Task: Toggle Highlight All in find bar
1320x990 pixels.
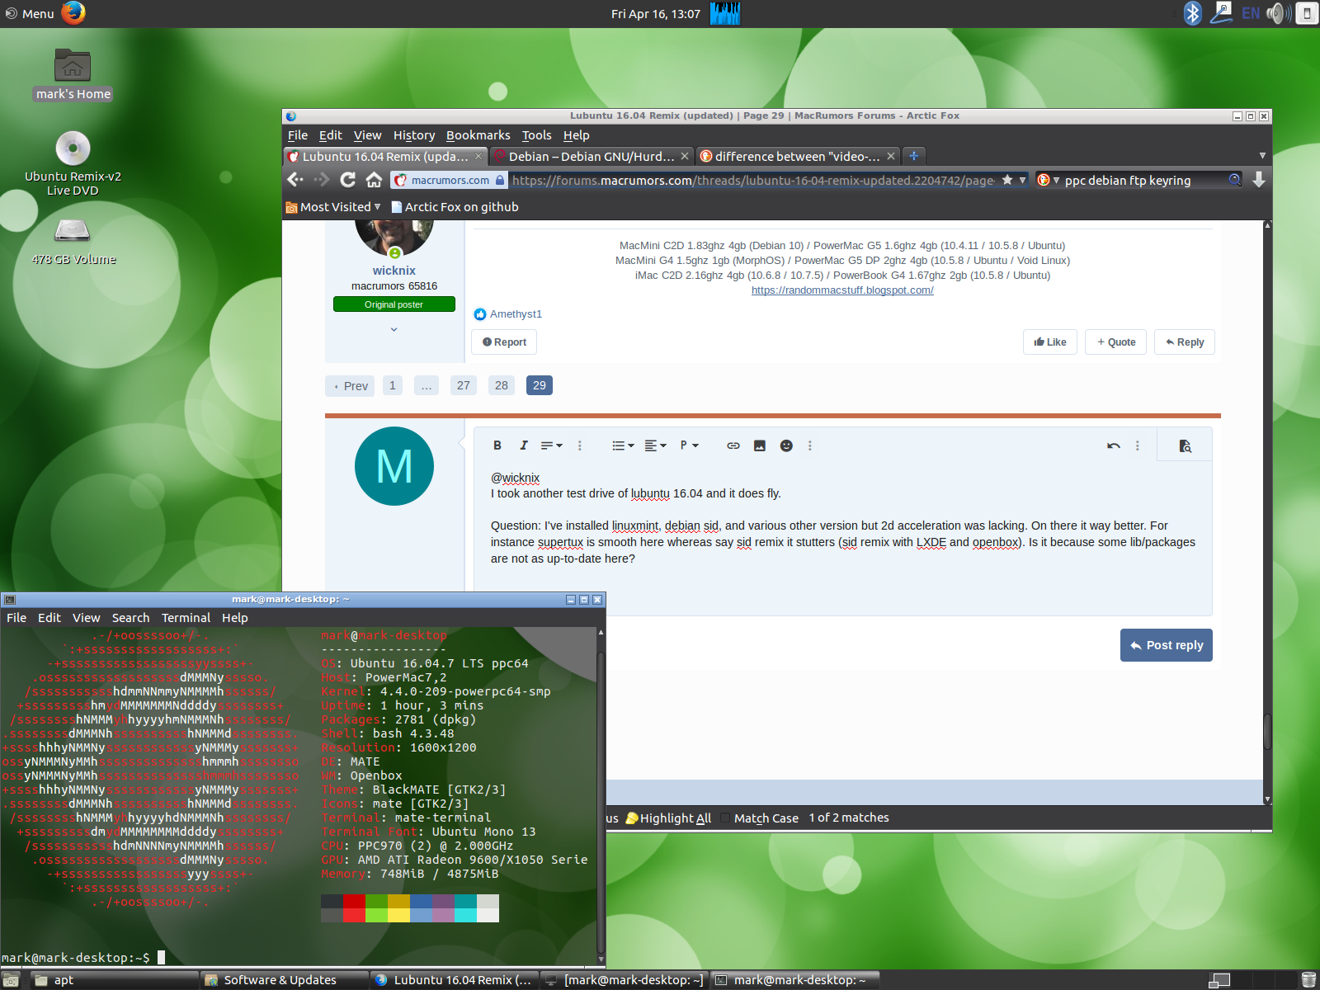Action: click(668, 818)
